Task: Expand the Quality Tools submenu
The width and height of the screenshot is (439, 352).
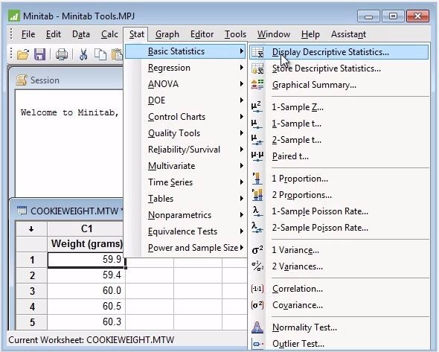Action: point(185,133)
